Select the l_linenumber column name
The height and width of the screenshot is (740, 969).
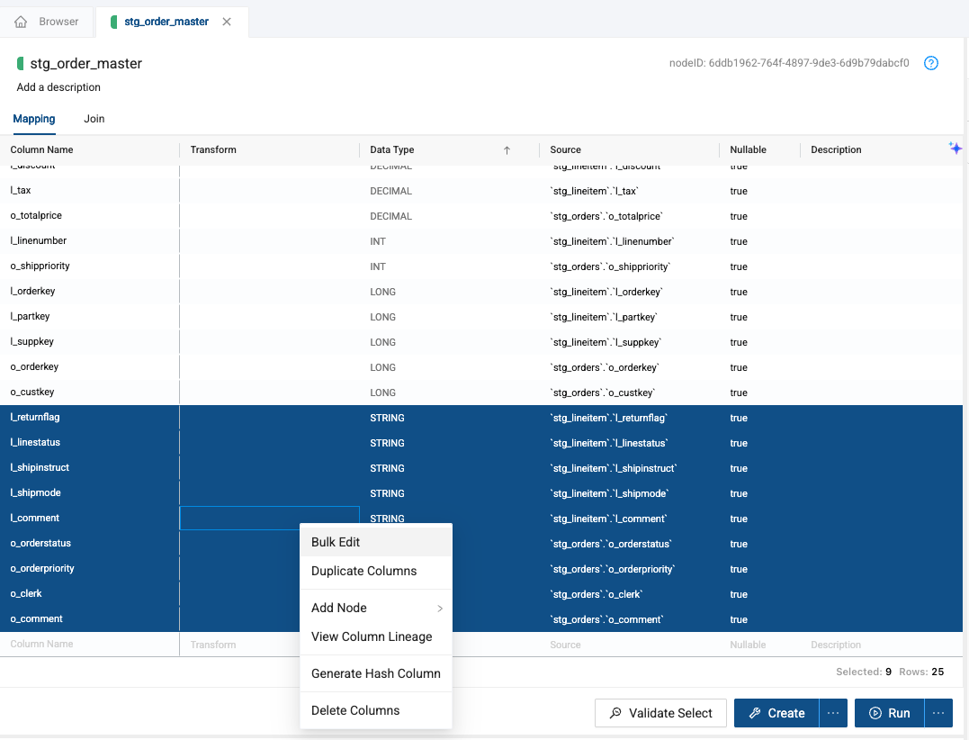[39, 241]
